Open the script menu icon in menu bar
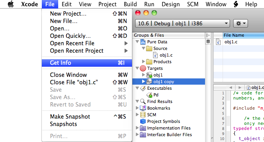The image size is (264, 142). [x=236, y=4]
